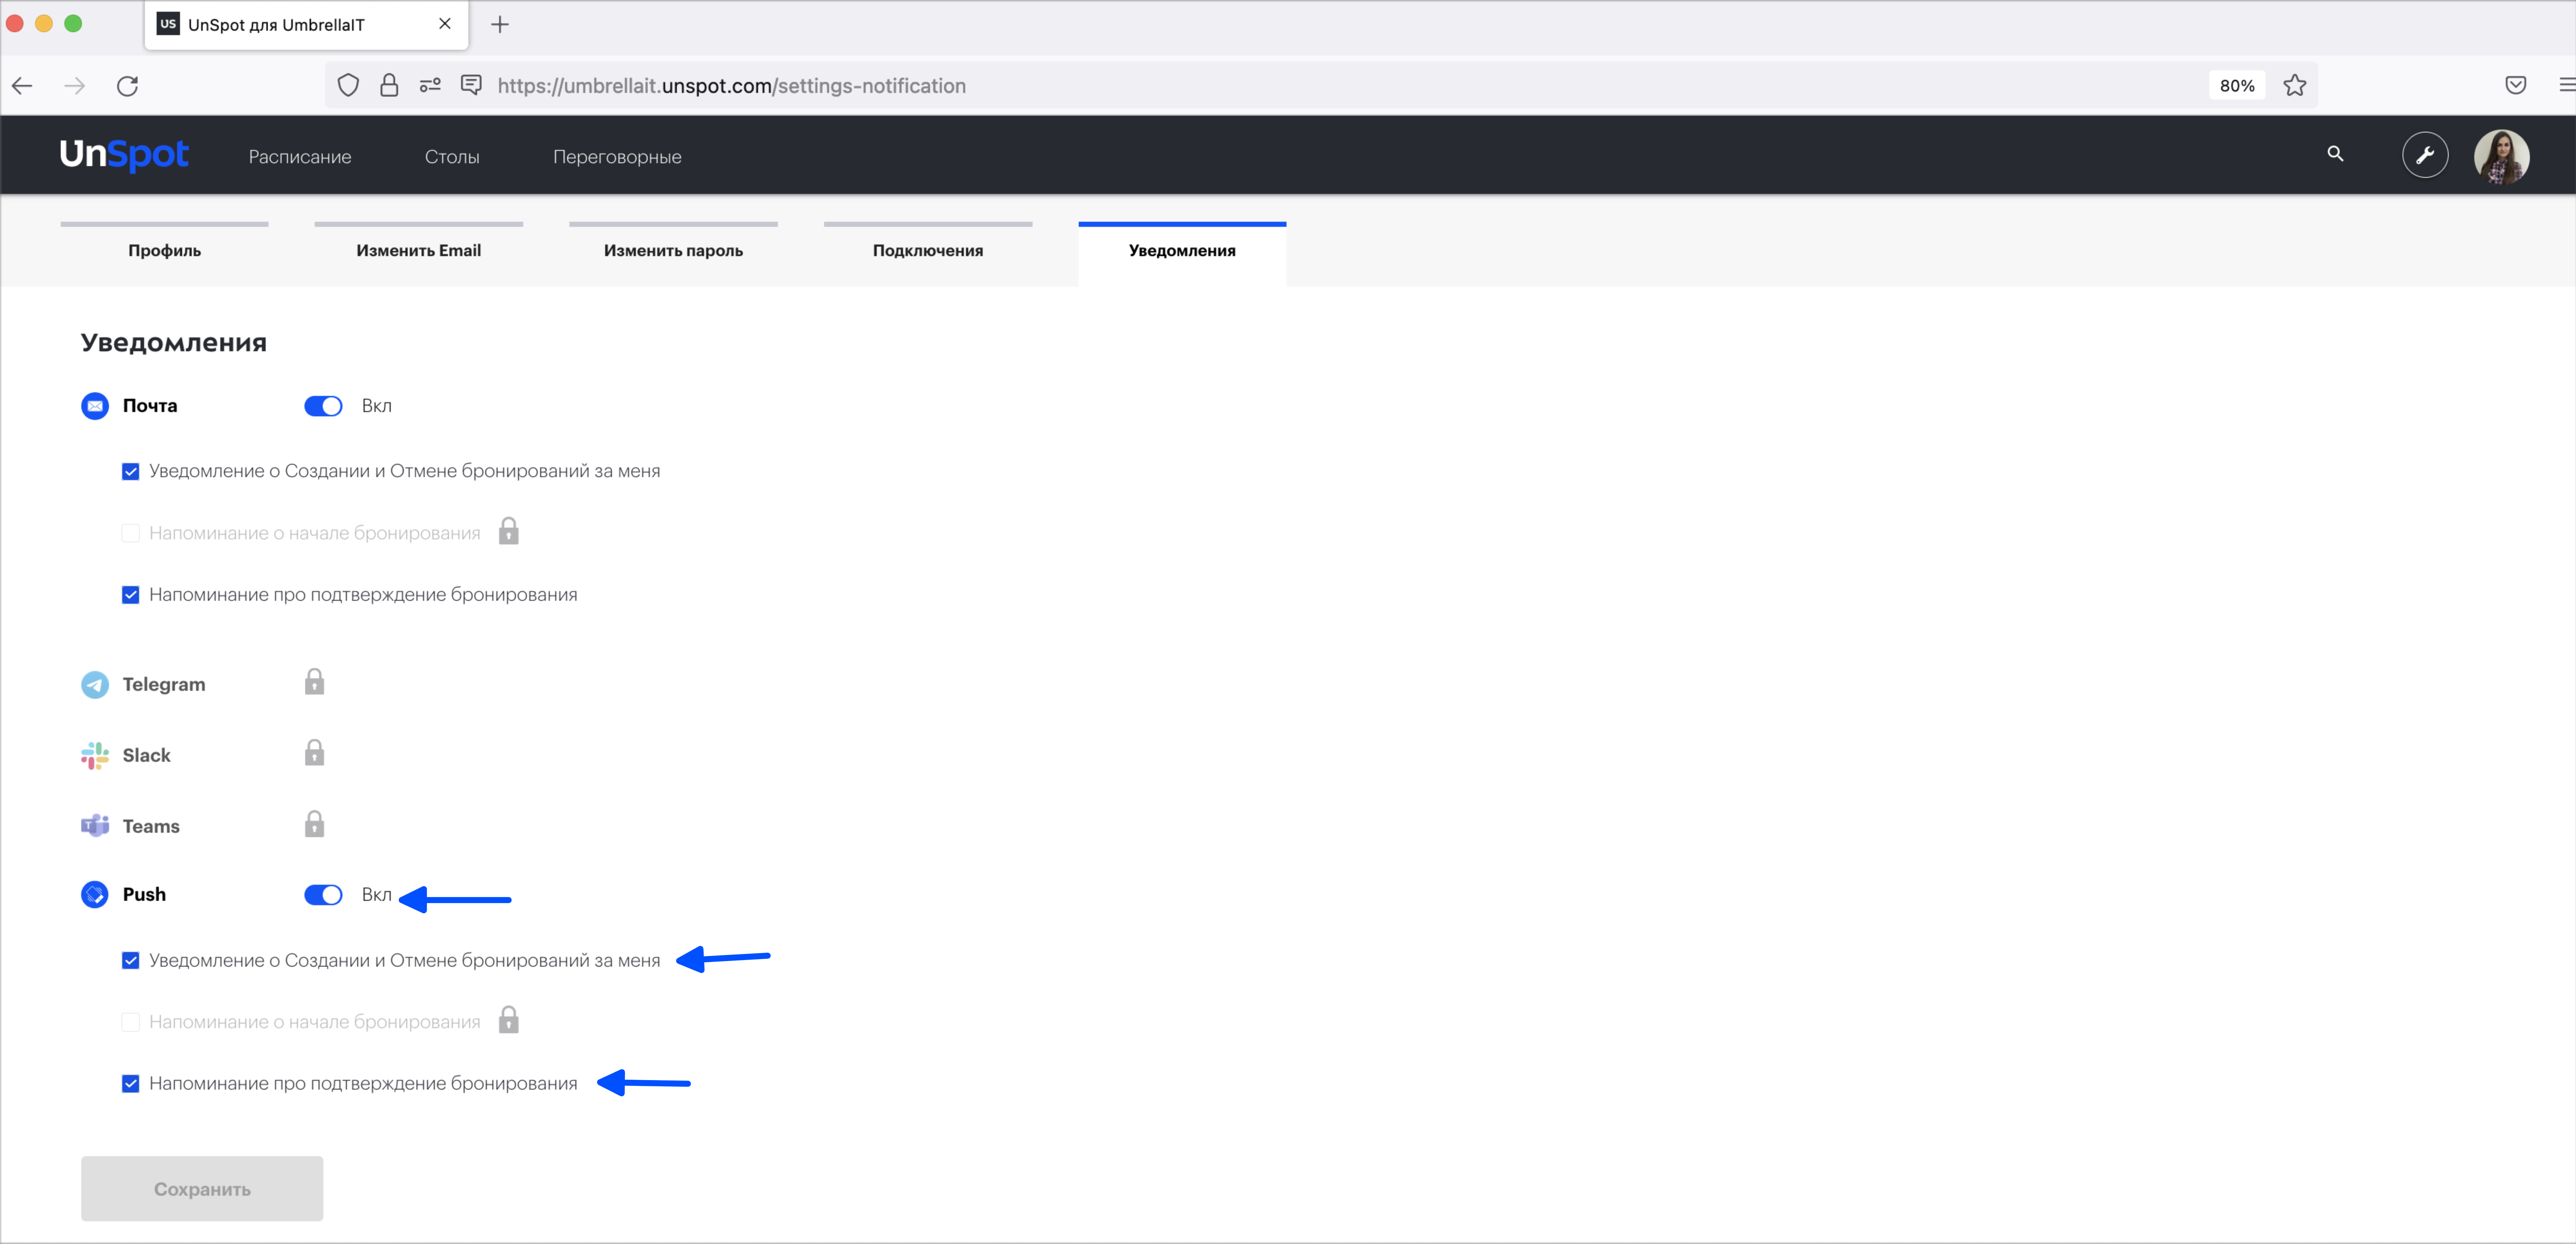This screenshot has height=1244, width=2576.
Task: Click the Вкл label beside Почта toggle
Action: point(377,406)
